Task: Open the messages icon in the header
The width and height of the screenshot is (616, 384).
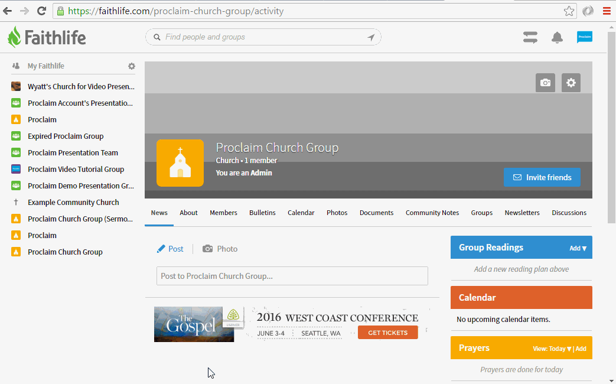Action: (530, 37)
